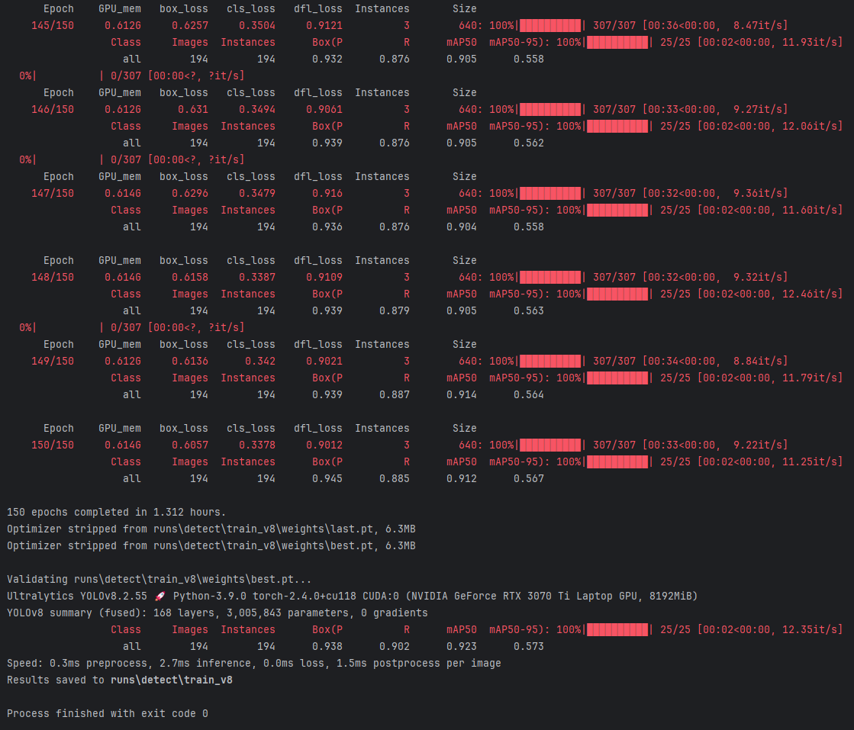The image size is (854, 730).
Task: Click the 'Speed: 0.3ms preprocess' line
Action: coord(254,663)
